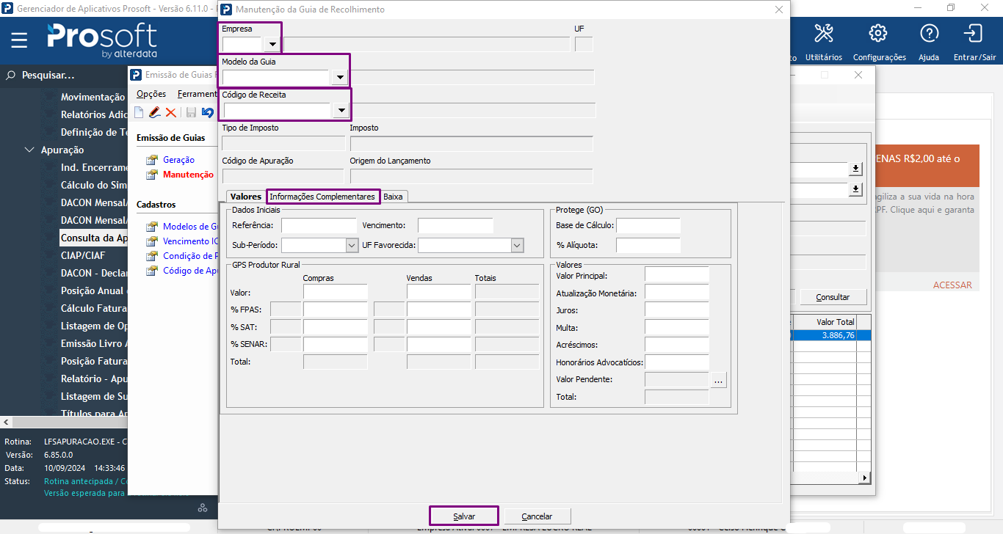Click the network icon at bottom of sidebar

tap(203, 508)
